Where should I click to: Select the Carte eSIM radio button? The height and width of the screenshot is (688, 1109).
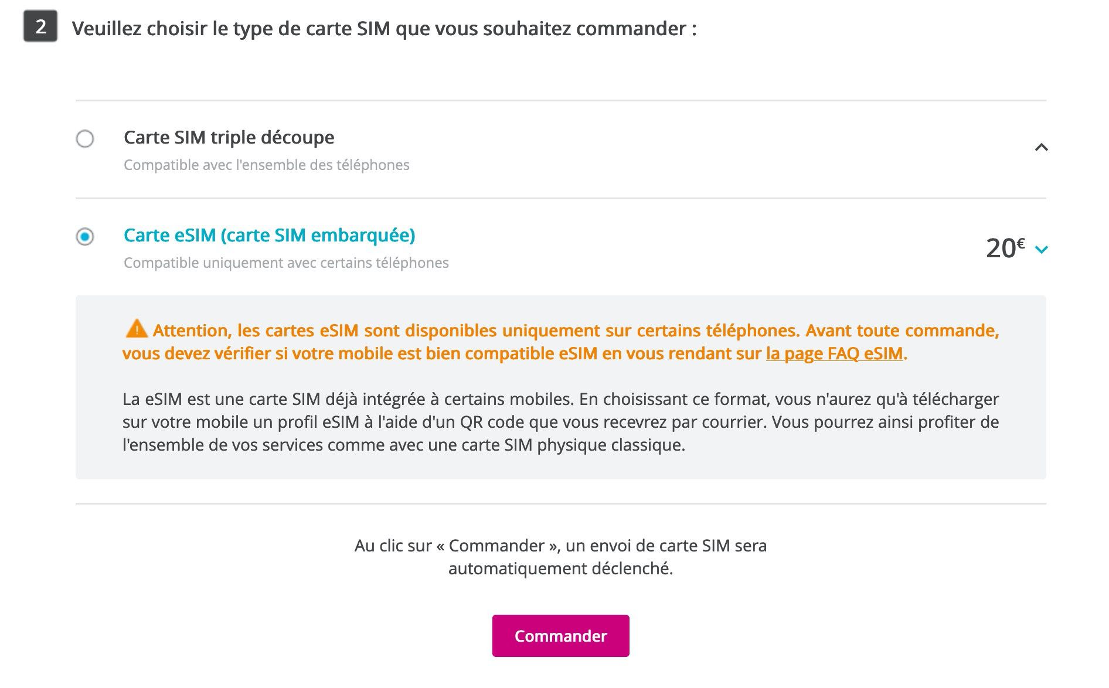pos(85,237)
